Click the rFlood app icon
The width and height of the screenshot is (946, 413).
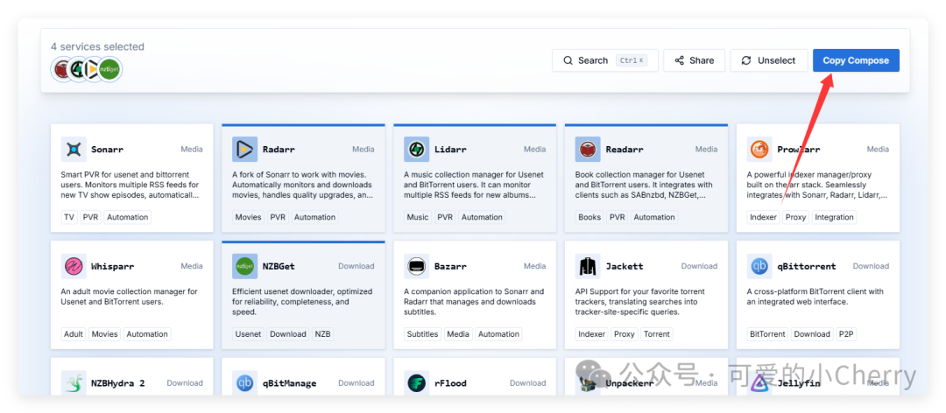coord(416,383)
